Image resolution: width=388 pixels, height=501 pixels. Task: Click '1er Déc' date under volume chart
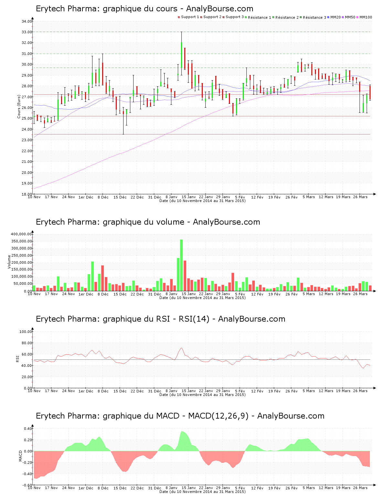pos(86,294)
